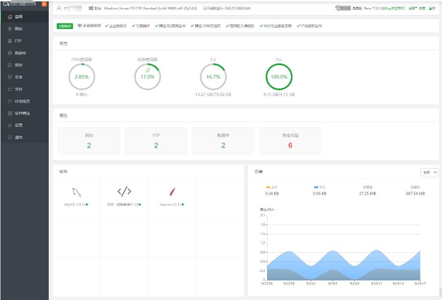Viewport: 442px width, 300px height.
Task: Toggle the 下行 download legend series
Action: pos(320,187)
